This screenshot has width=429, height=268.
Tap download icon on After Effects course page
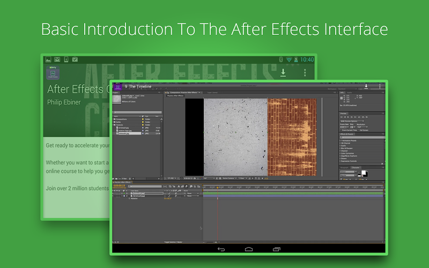(x=283, y=73)
